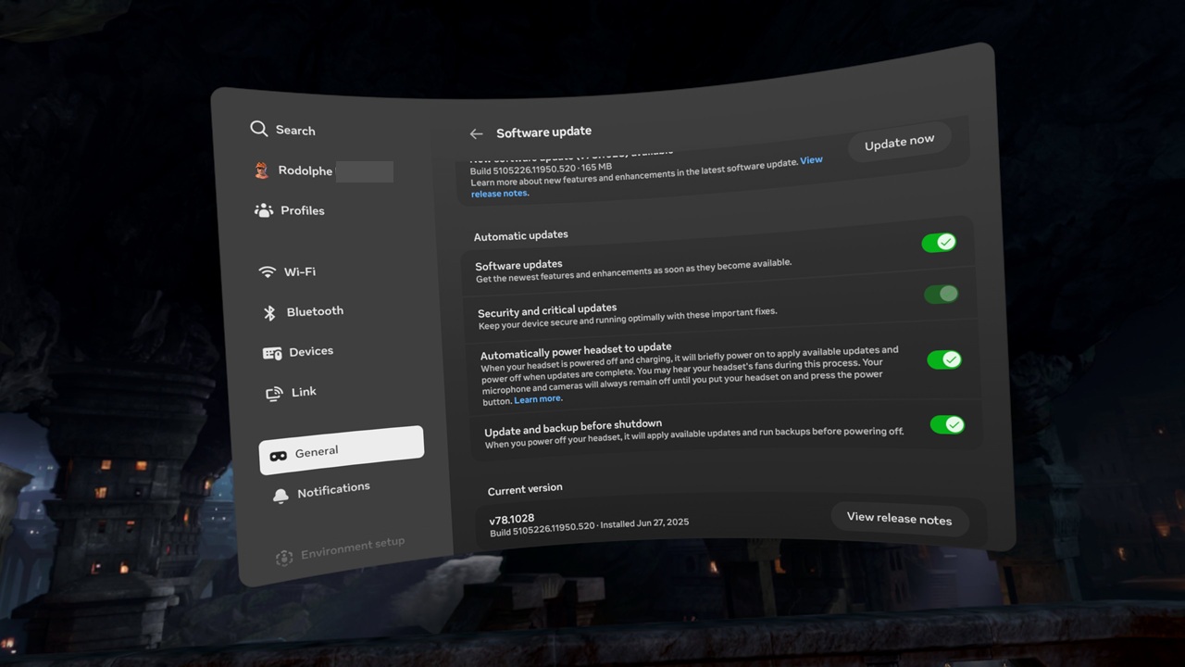Click the Bluetooth symbol icon
The width and height of the screenshot is (1185, 667).
click(x=269, y=313)
